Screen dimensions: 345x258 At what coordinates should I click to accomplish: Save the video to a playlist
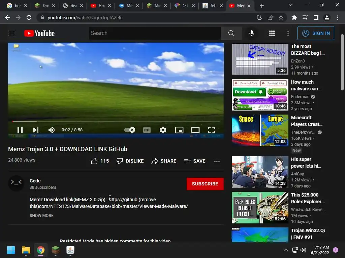coord(195,161)
